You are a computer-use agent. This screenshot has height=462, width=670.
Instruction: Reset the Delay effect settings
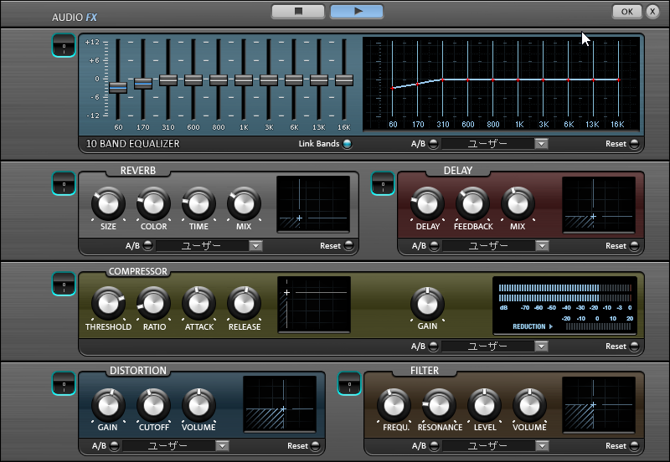click(634, 246)
